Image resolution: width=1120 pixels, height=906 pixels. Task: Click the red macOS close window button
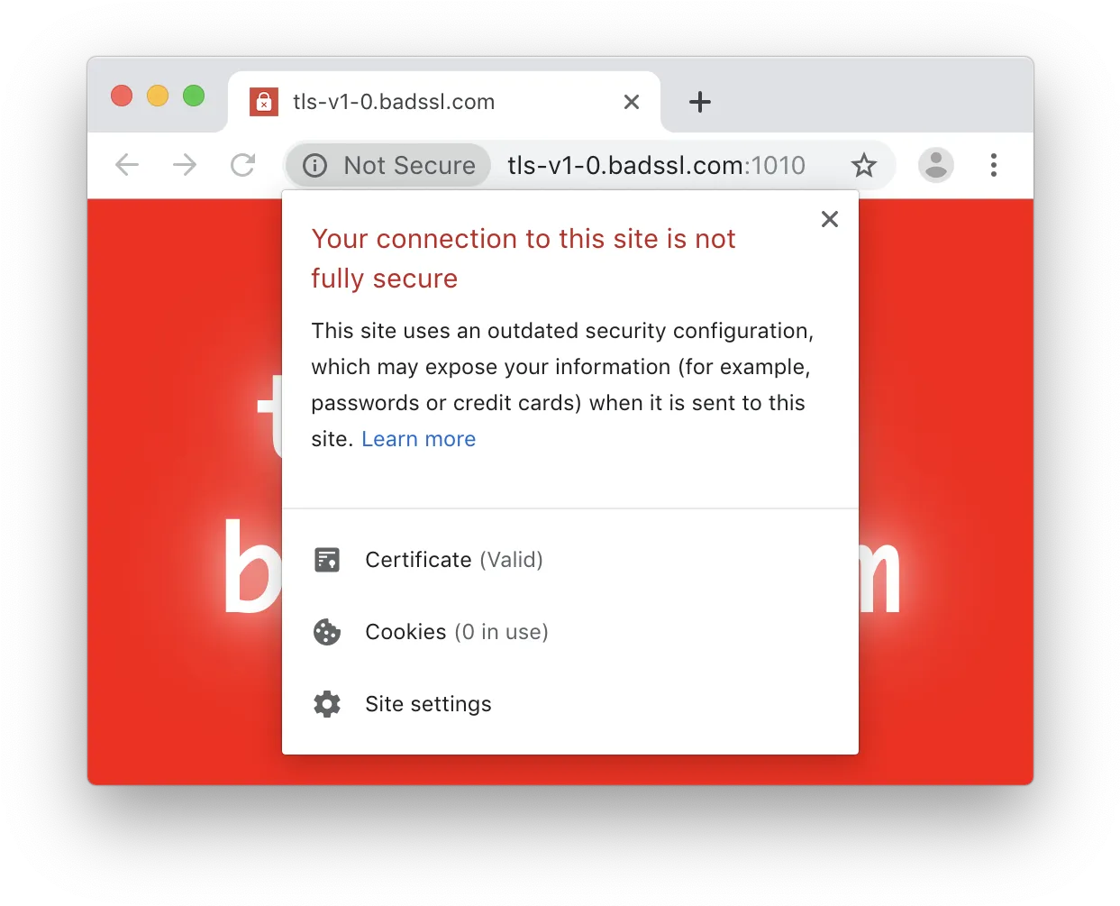click(122, 96)
